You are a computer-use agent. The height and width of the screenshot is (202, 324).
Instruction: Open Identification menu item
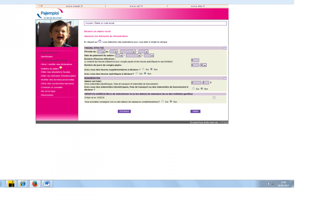pos(47,57)
